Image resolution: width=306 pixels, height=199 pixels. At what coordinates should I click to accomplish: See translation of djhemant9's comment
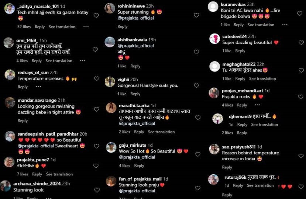[x=264, y=125]
